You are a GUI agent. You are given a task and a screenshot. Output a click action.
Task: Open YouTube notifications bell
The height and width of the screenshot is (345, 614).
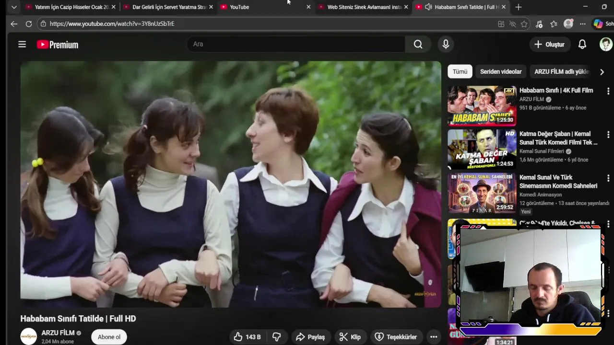(x=582, y=45)
